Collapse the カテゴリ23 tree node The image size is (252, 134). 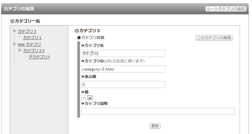pyautogui.click(x=20, y=50)
